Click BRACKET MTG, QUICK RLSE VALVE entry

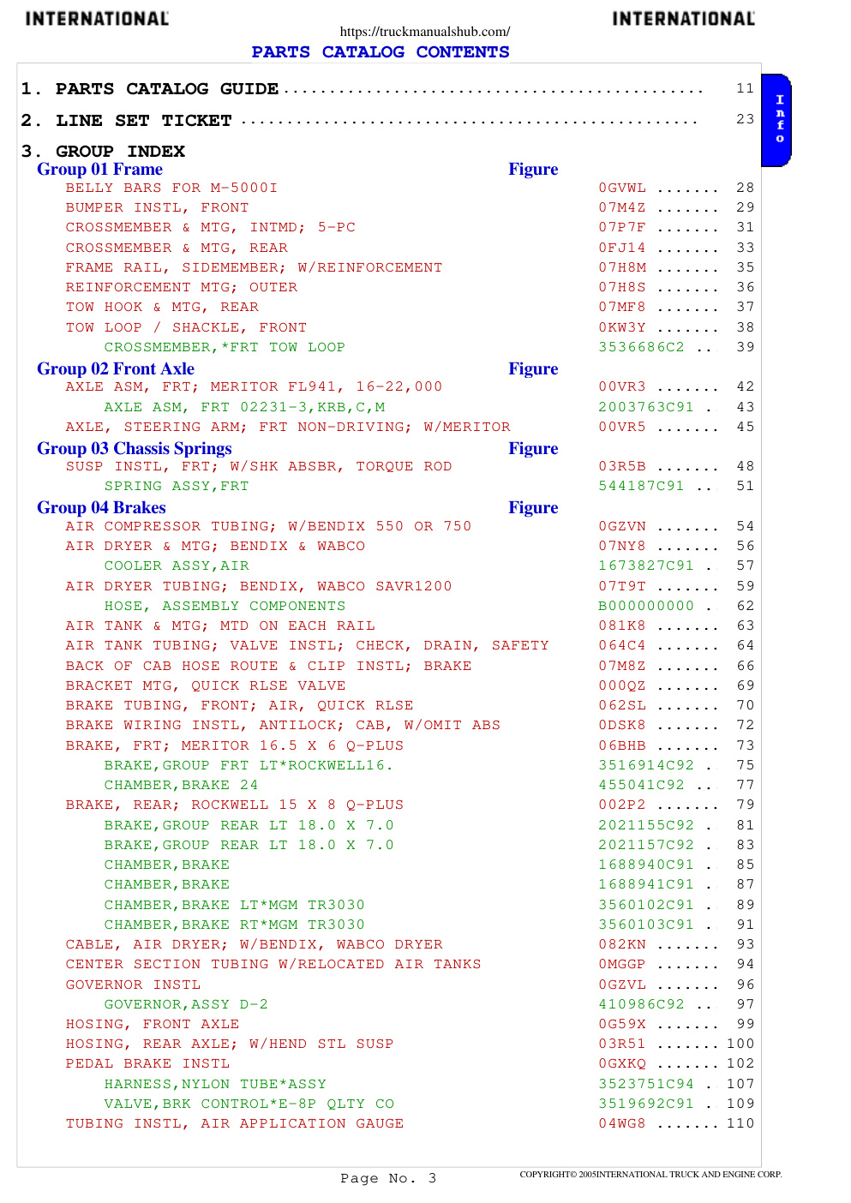(206, 685)
